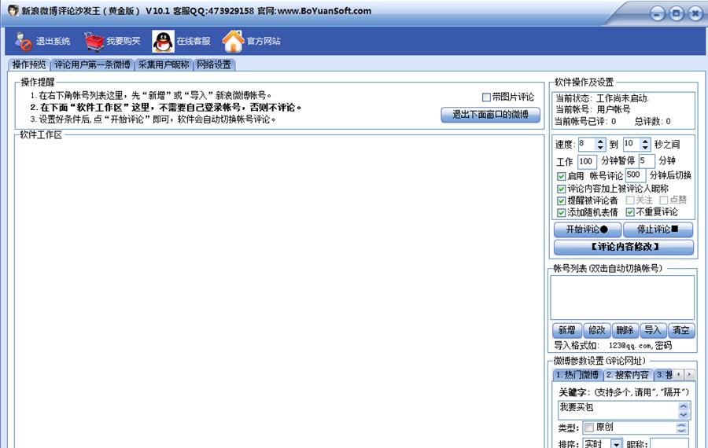
Task: Switch to 操作预览 tab
Action: tap(29, 64)
